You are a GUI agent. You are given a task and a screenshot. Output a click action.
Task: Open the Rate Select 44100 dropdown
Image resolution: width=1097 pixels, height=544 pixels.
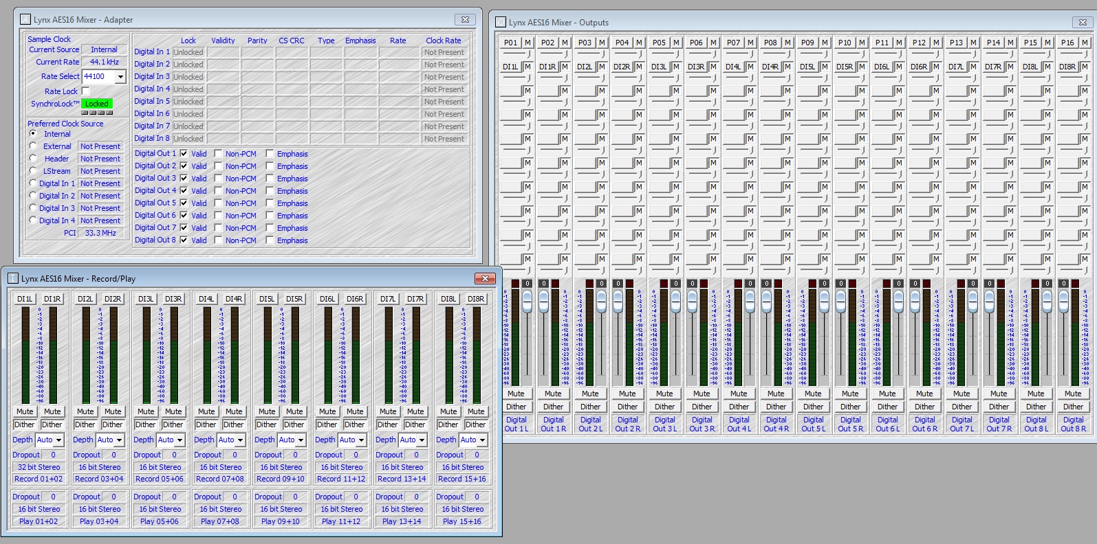coord(120,77)
